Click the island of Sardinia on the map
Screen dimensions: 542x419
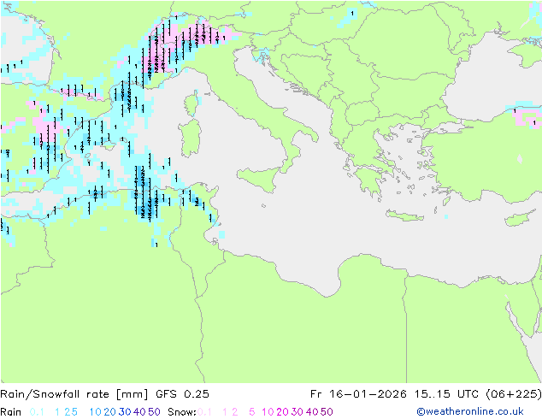click(x=190, y=139)
